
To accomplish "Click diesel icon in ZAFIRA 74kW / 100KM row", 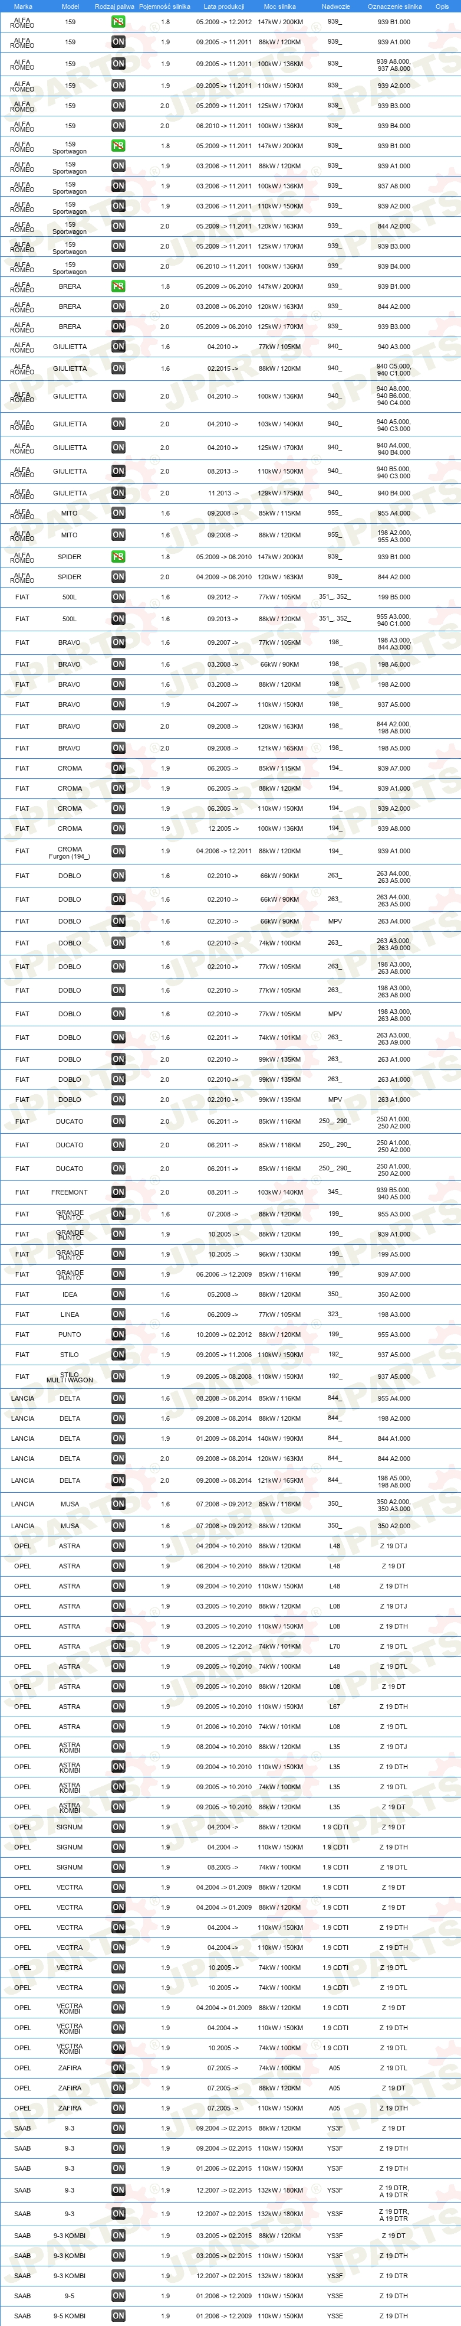I will point(118,2068).
